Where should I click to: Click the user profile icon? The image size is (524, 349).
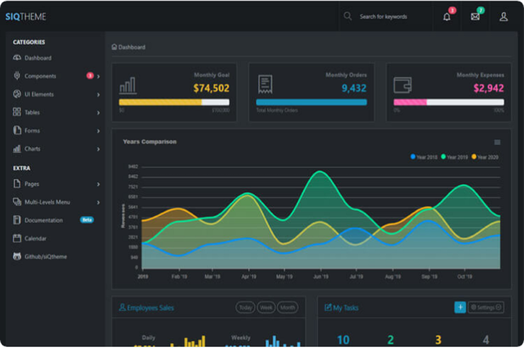[503, 17]
